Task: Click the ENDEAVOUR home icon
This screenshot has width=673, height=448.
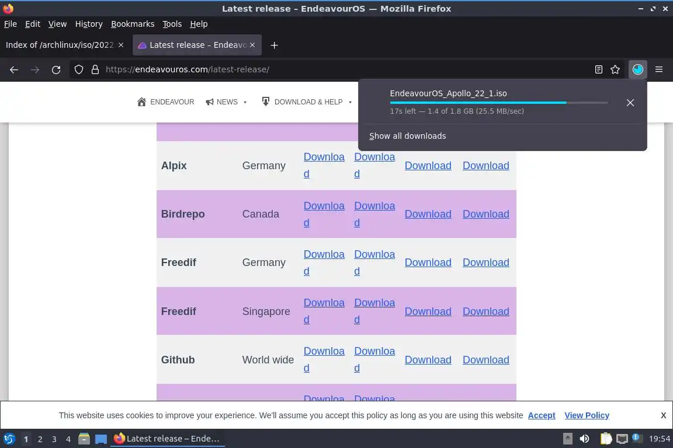Action: (x=141, y=101)
